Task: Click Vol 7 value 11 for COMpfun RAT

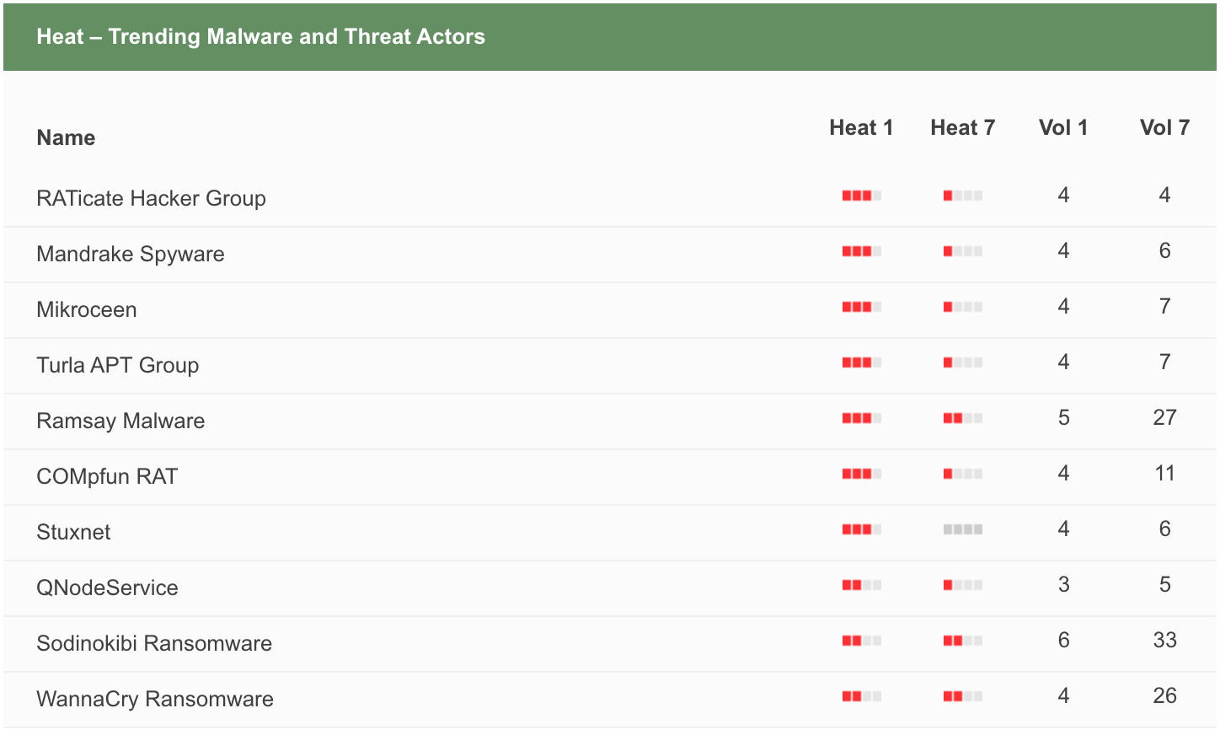Action: pos(1164,473)
